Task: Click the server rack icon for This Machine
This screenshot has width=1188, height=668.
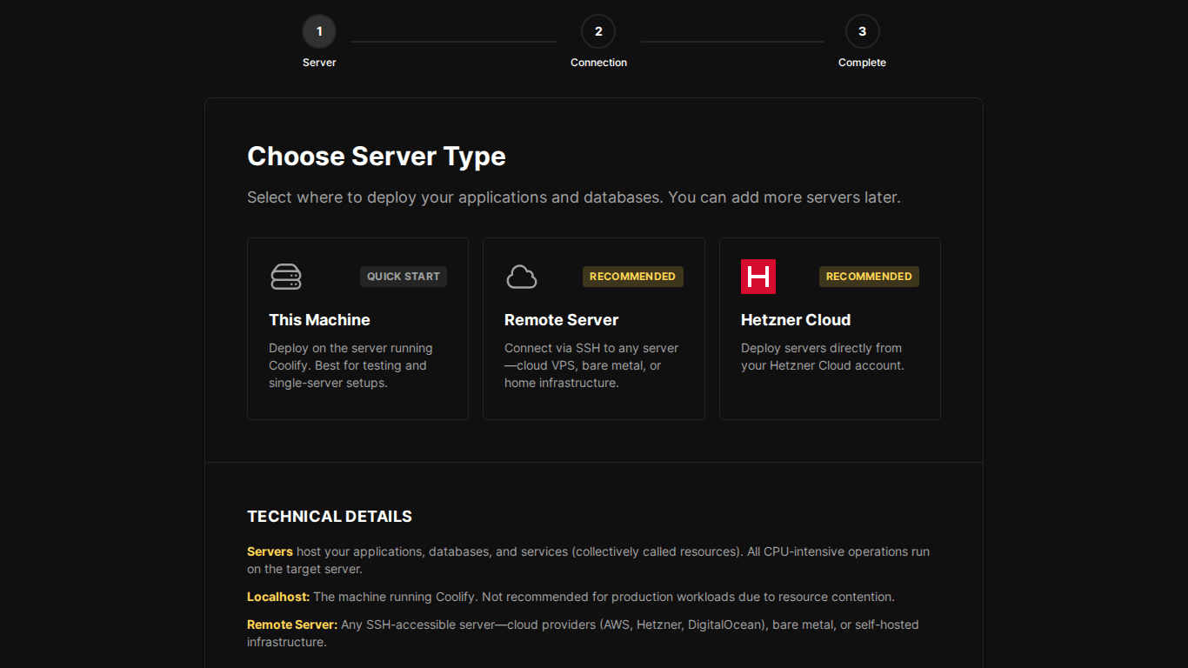Action: tap(285, 276)
